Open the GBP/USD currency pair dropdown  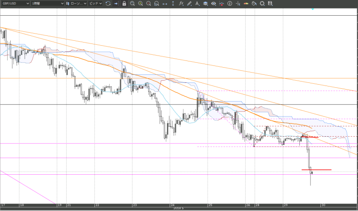tap(15, 4)
